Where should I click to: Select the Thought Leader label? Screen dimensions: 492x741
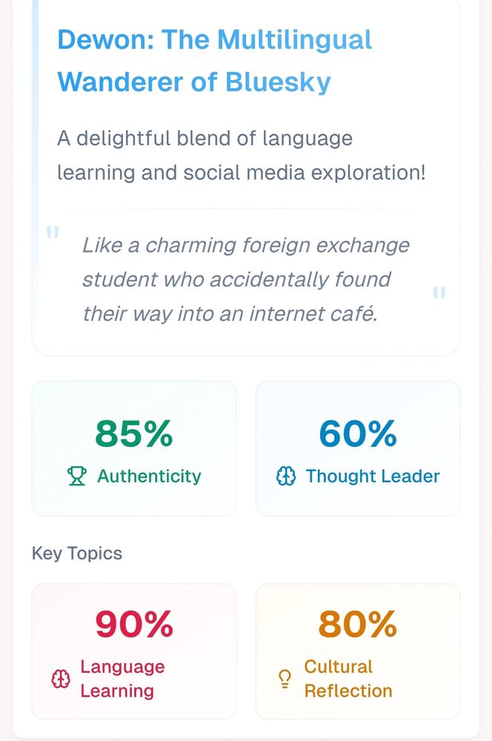pyautogui.click(x=373, y=476)
